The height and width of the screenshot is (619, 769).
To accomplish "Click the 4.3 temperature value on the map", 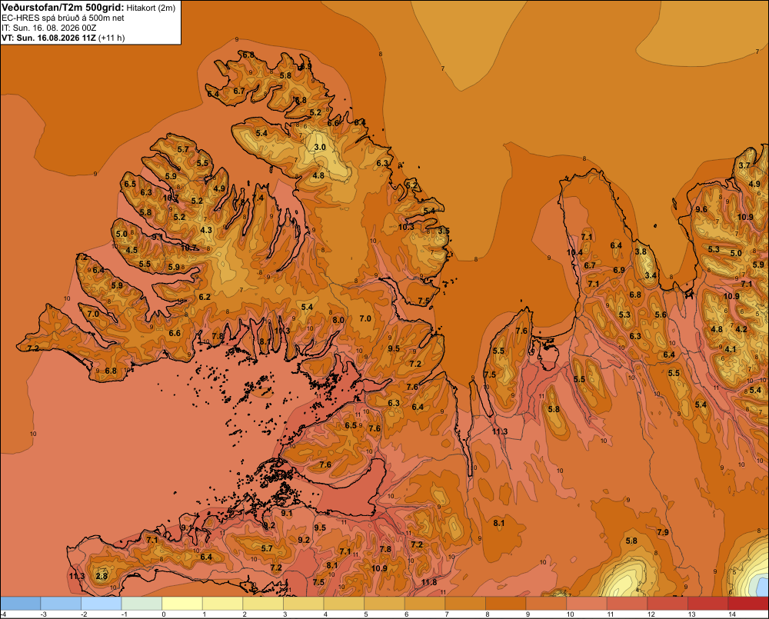I will click(206, 230).
